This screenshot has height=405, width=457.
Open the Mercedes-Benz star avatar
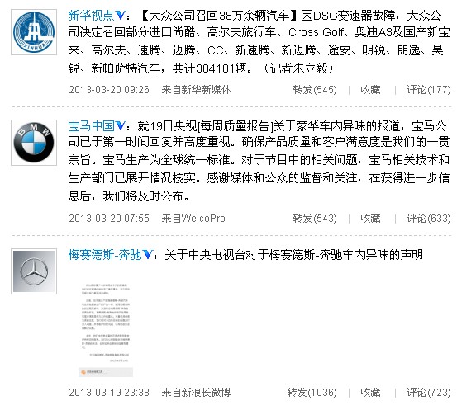(x=34, y=271)
